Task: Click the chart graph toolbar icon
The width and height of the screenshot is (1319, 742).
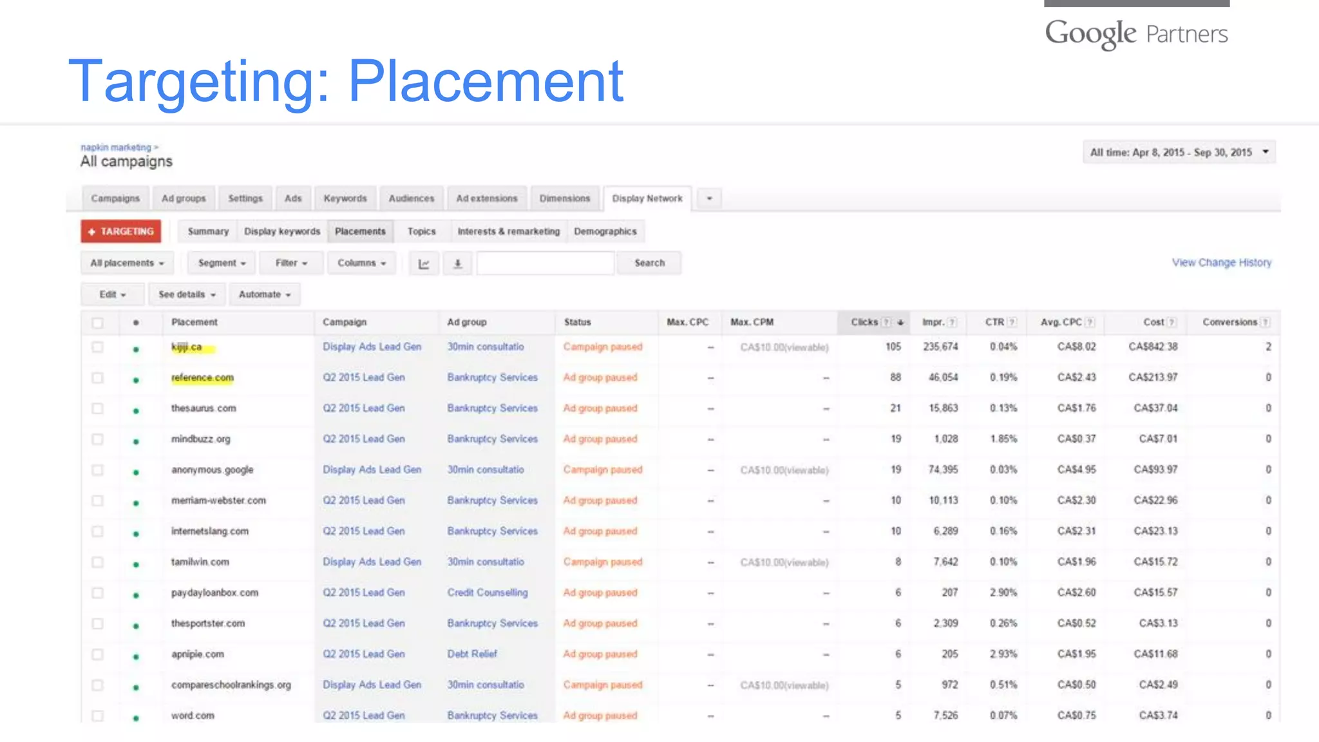Action: (x=424, y=263)
